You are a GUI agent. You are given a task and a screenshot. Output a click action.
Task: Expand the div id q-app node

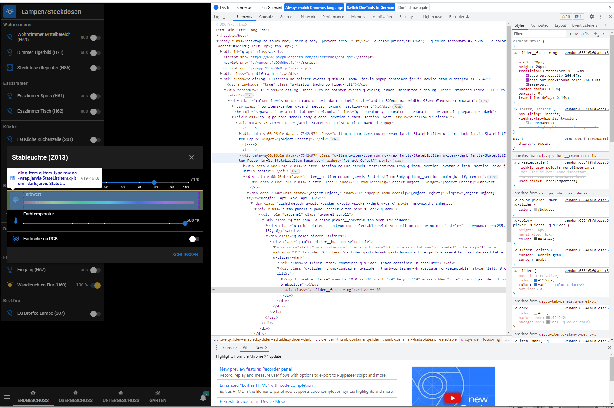221,52
